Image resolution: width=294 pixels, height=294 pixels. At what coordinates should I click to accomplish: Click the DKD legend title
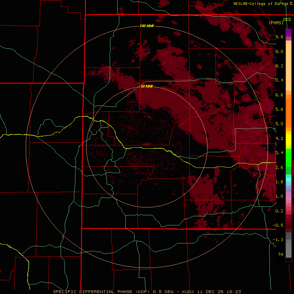coord(287,20)
